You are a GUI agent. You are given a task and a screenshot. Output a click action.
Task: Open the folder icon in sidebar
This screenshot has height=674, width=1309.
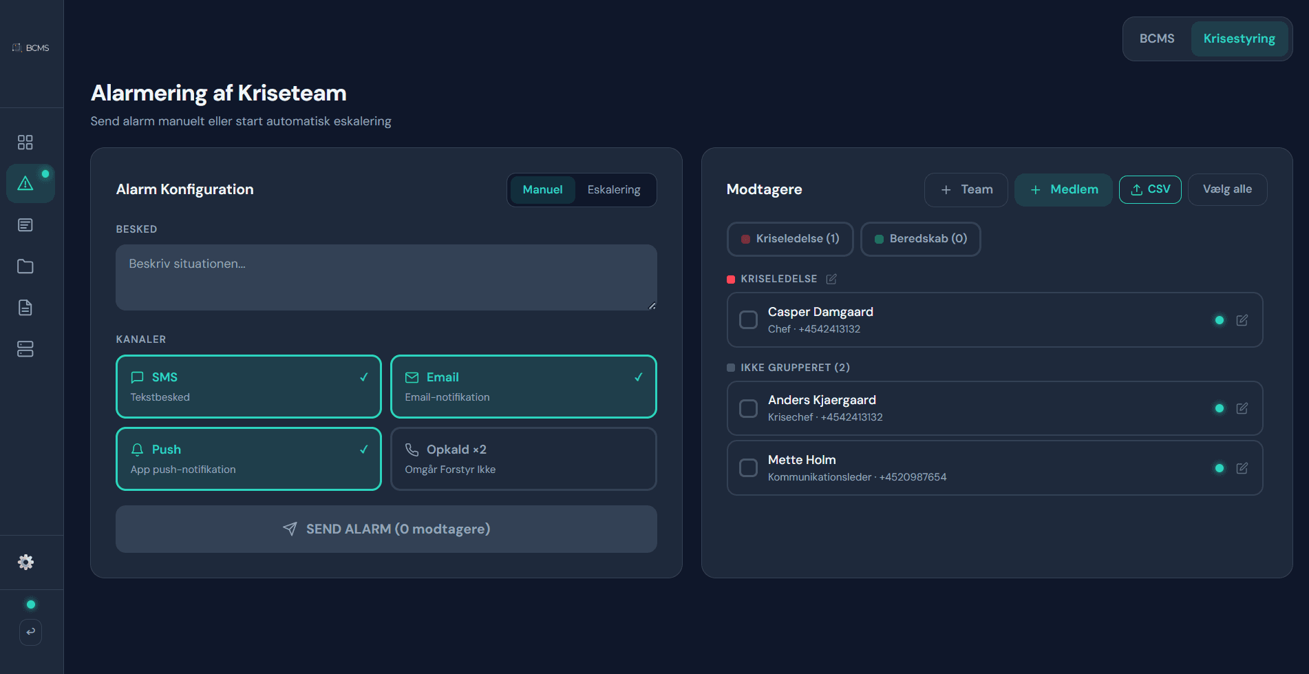(25, 266)
